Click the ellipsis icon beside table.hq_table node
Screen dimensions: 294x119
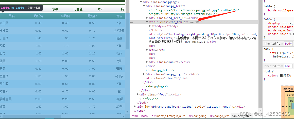tap(132, 22)
